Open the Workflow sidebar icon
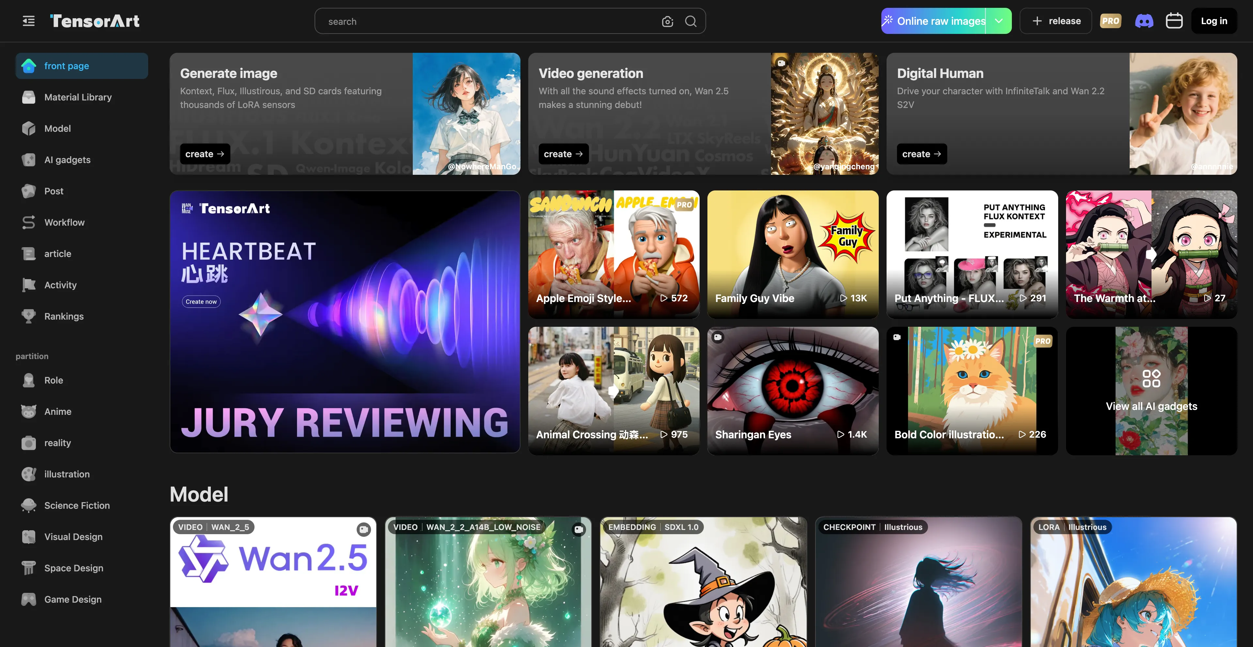This screenshot has height=647, width=1253. click(29, 222)
